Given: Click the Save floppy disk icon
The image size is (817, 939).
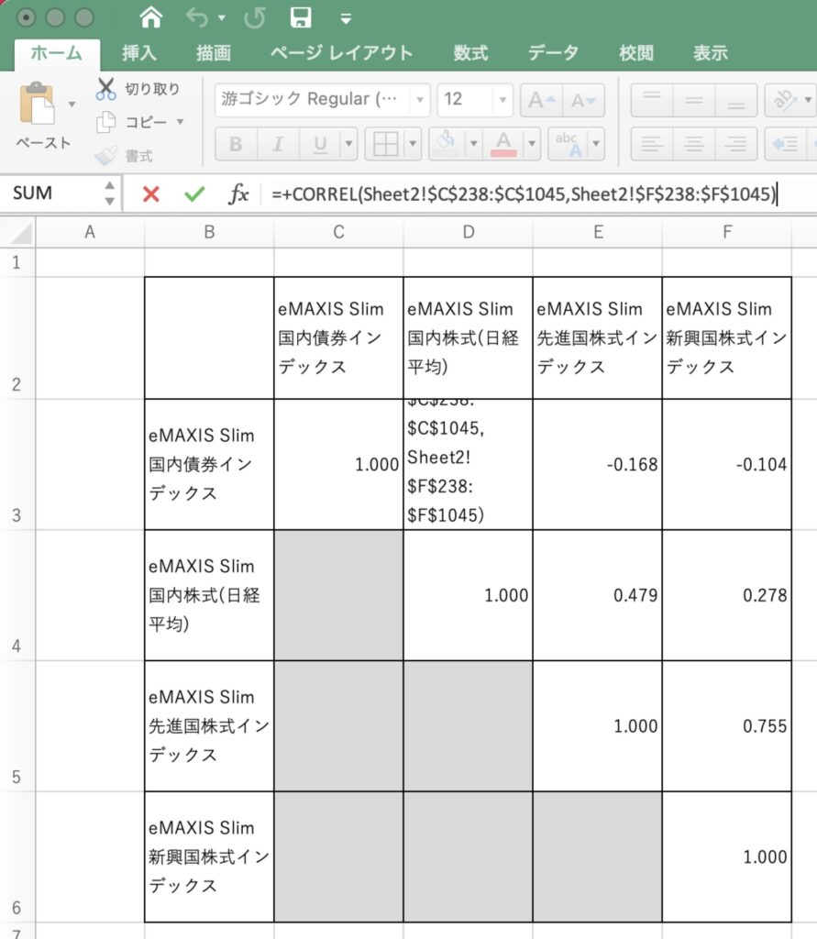Looking at the screenshot, I should click(x=300, y=17).
